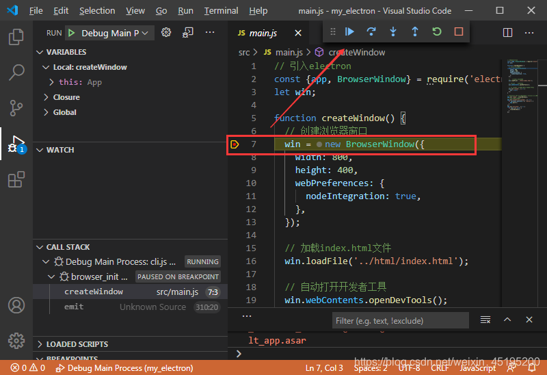This screenshot has height=375, width=547.
Task: Open the Terminal menu
Action: [221, 11]
